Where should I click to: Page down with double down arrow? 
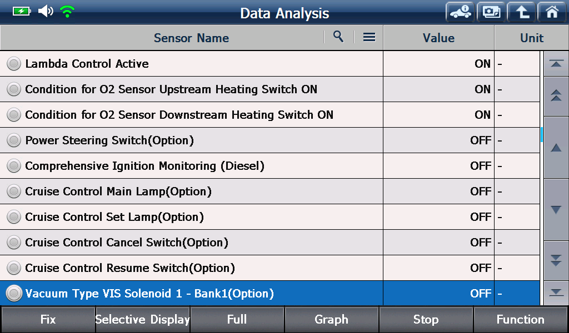pos(556,260)
